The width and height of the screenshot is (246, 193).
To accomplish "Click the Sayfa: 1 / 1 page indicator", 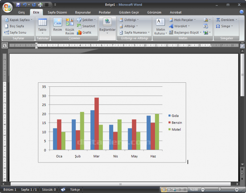I will point(29,190).
